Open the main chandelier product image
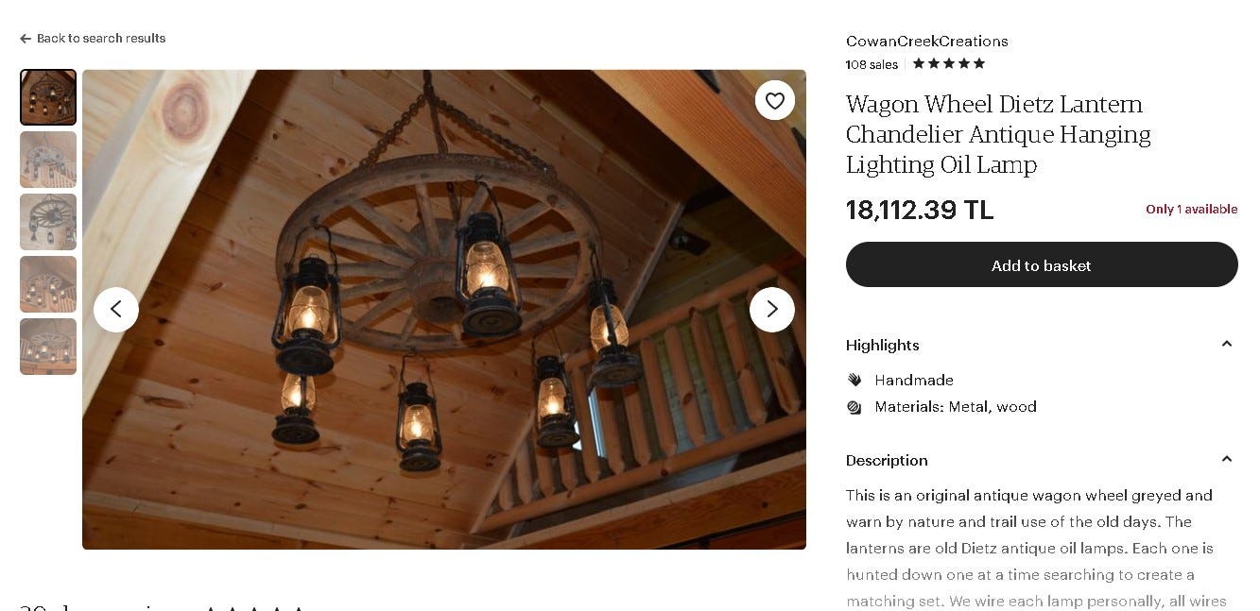The width and height of the screenshot is (1260, 611). coord(444,309)
